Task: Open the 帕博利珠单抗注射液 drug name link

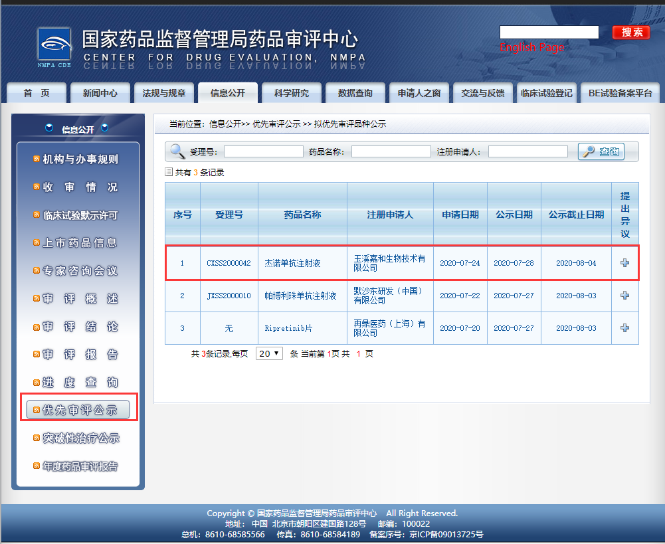Action: click(302, 296)
